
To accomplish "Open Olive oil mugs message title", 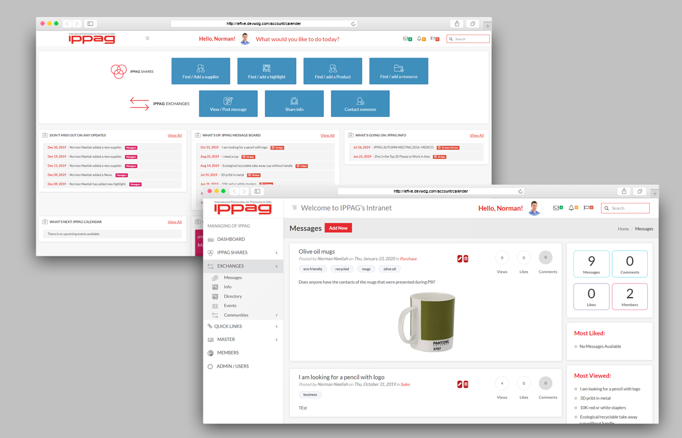I will (x=317, y=251).
